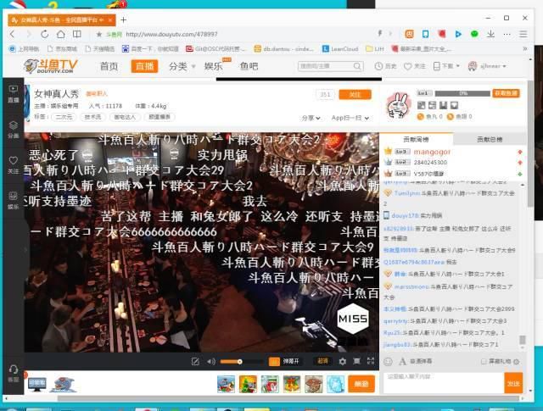
Task: Open the LeanCloud bookmark
Action: [340, 49]
